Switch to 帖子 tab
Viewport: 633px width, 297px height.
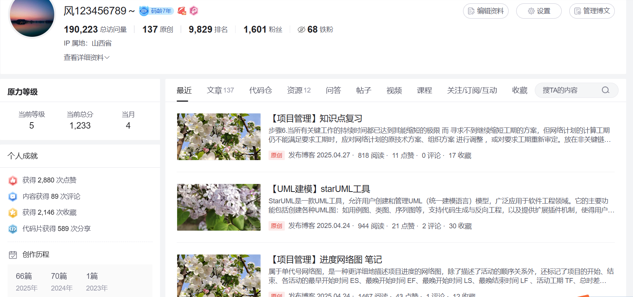pyautogui.click(x=364, y=90)
